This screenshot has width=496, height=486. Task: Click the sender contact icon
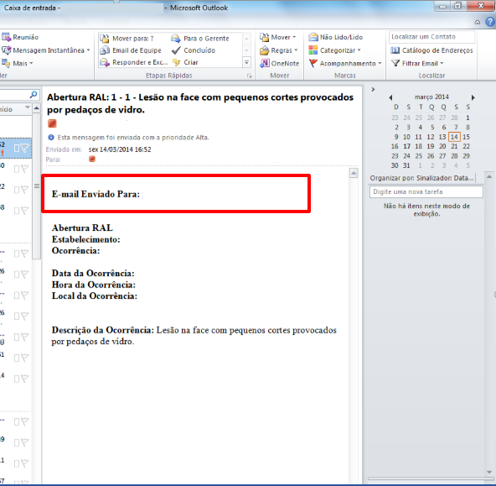click(x=52, y=123)
